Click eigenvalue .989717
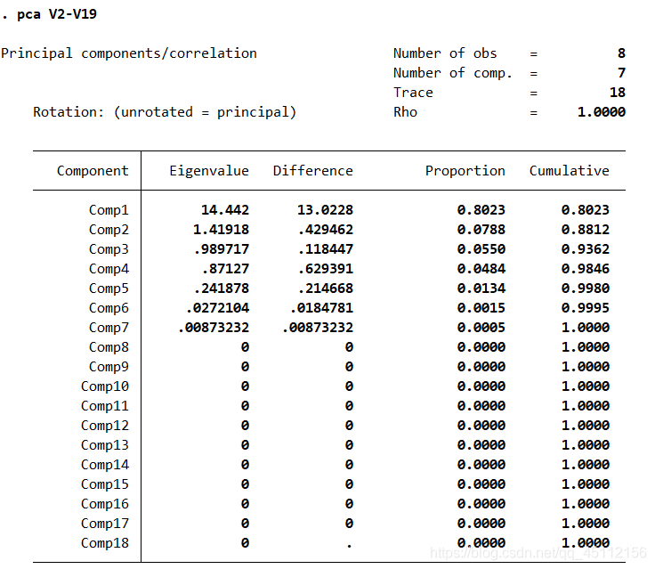This screenshot has width=655, height=569. (222, 249)
